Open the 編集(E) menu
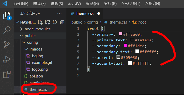This screenshot has height=95, width=184. pyautogui.click(x=39, y=4)
